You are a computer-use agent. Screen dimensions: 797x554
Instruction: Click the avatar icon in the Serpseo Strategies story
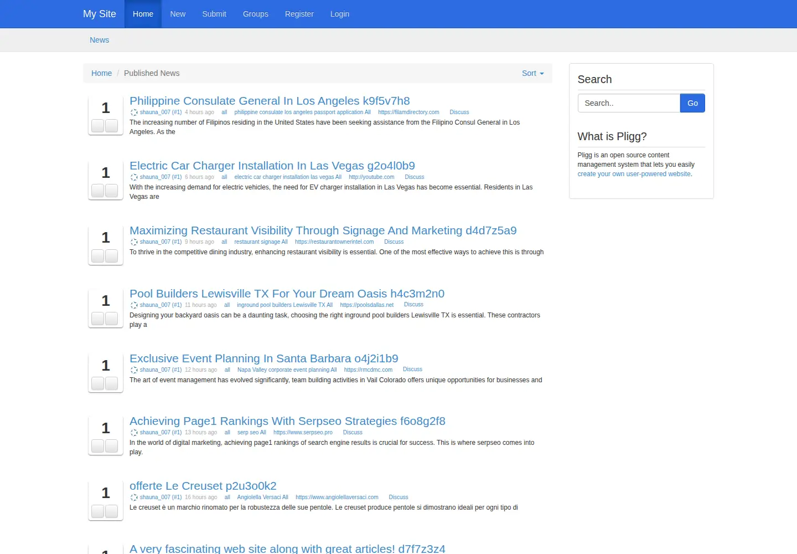coord(134,433)
